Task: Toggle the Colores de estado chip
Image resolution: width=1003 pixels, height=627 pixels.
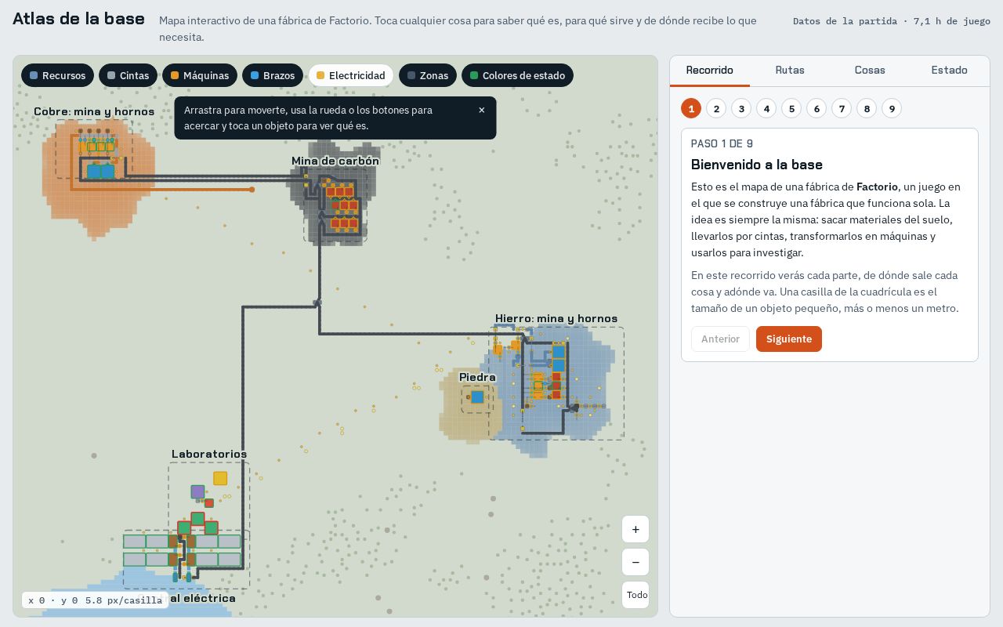Action: pos(518,75)
